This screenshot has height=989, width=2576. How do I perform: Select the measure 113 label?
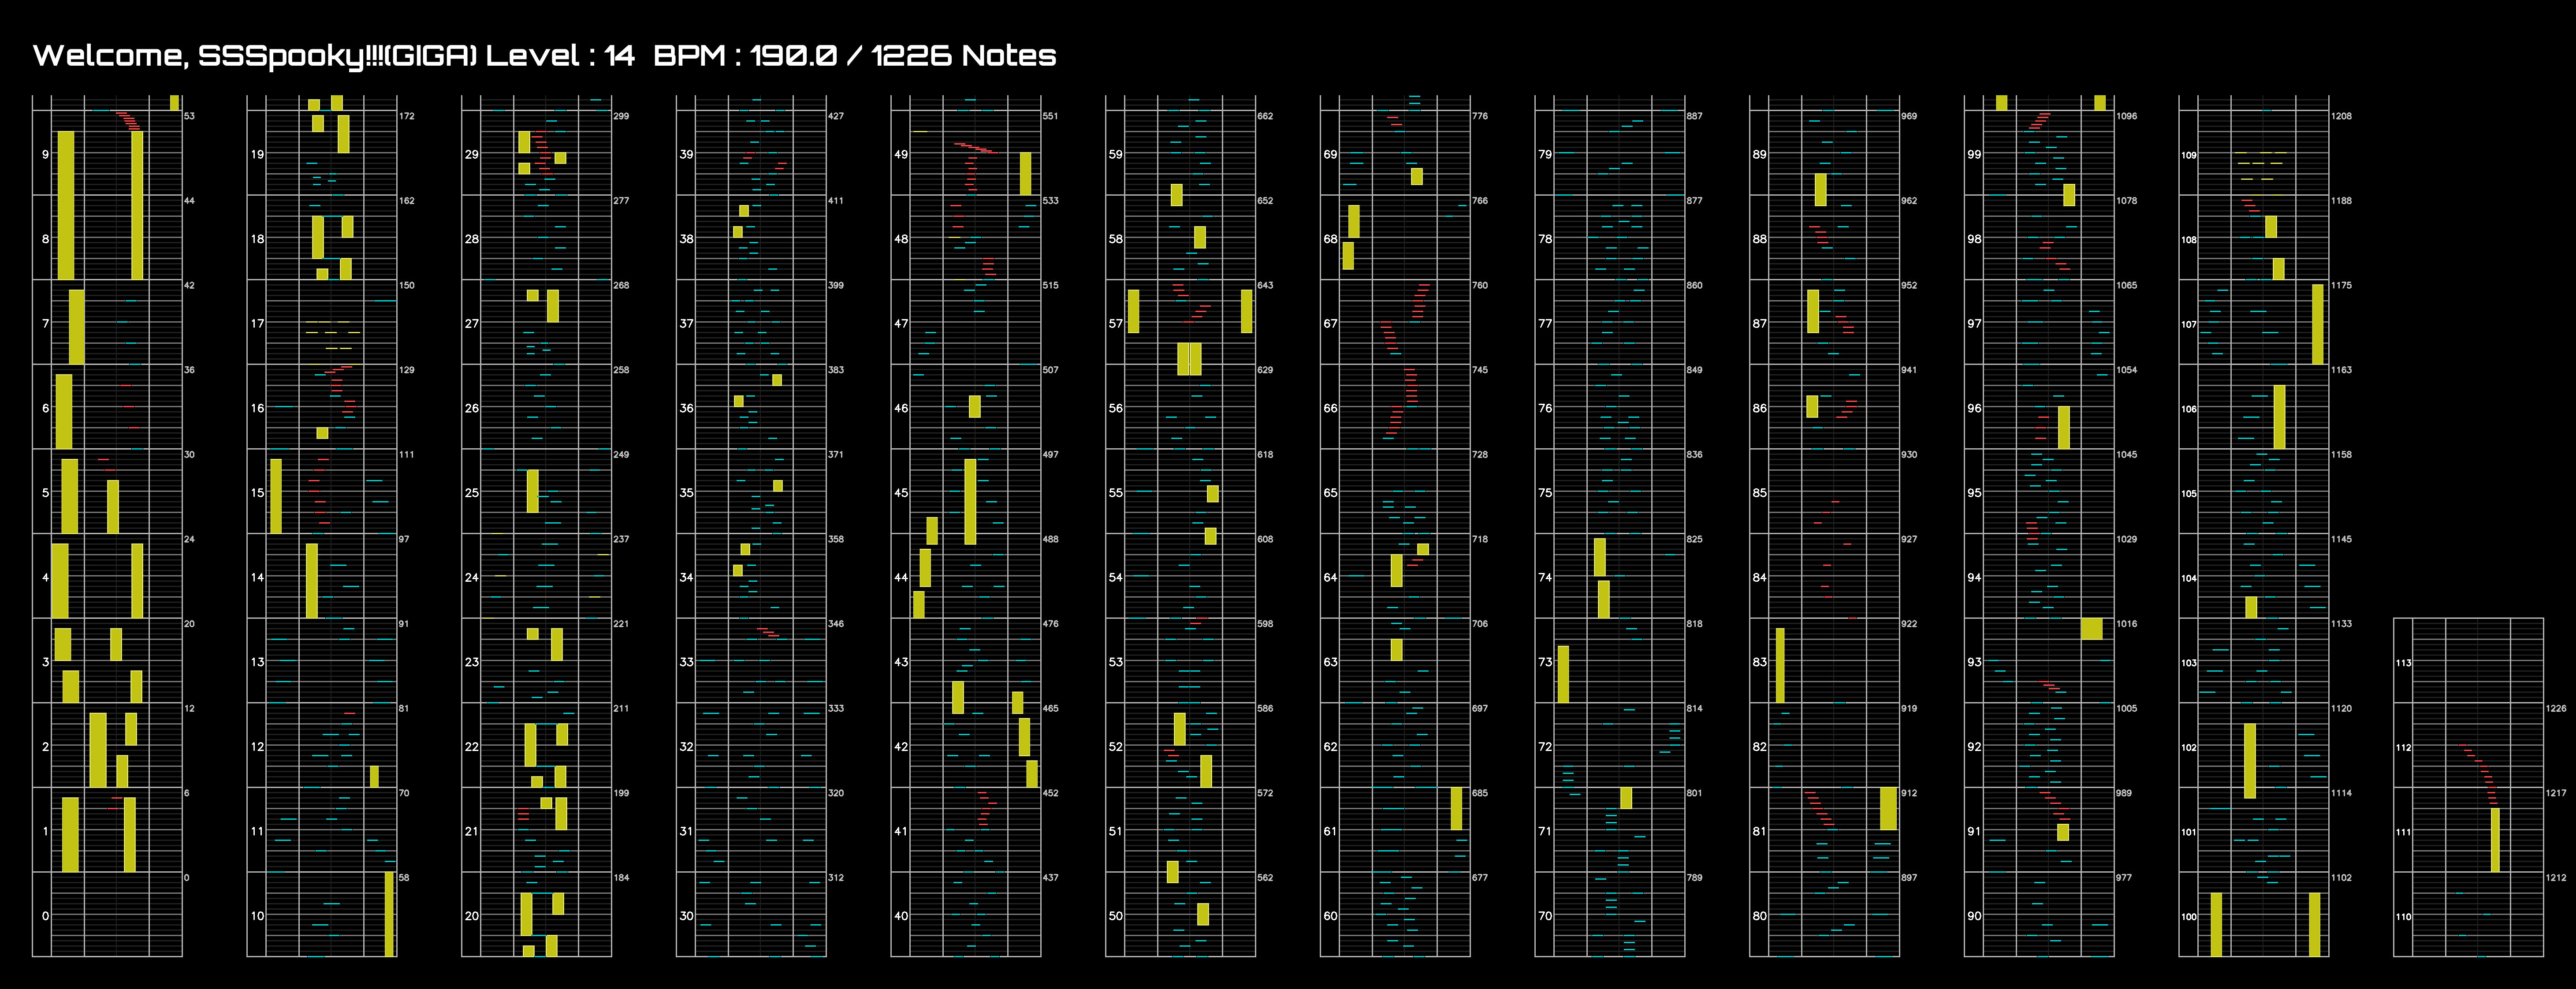[2403, 663]
